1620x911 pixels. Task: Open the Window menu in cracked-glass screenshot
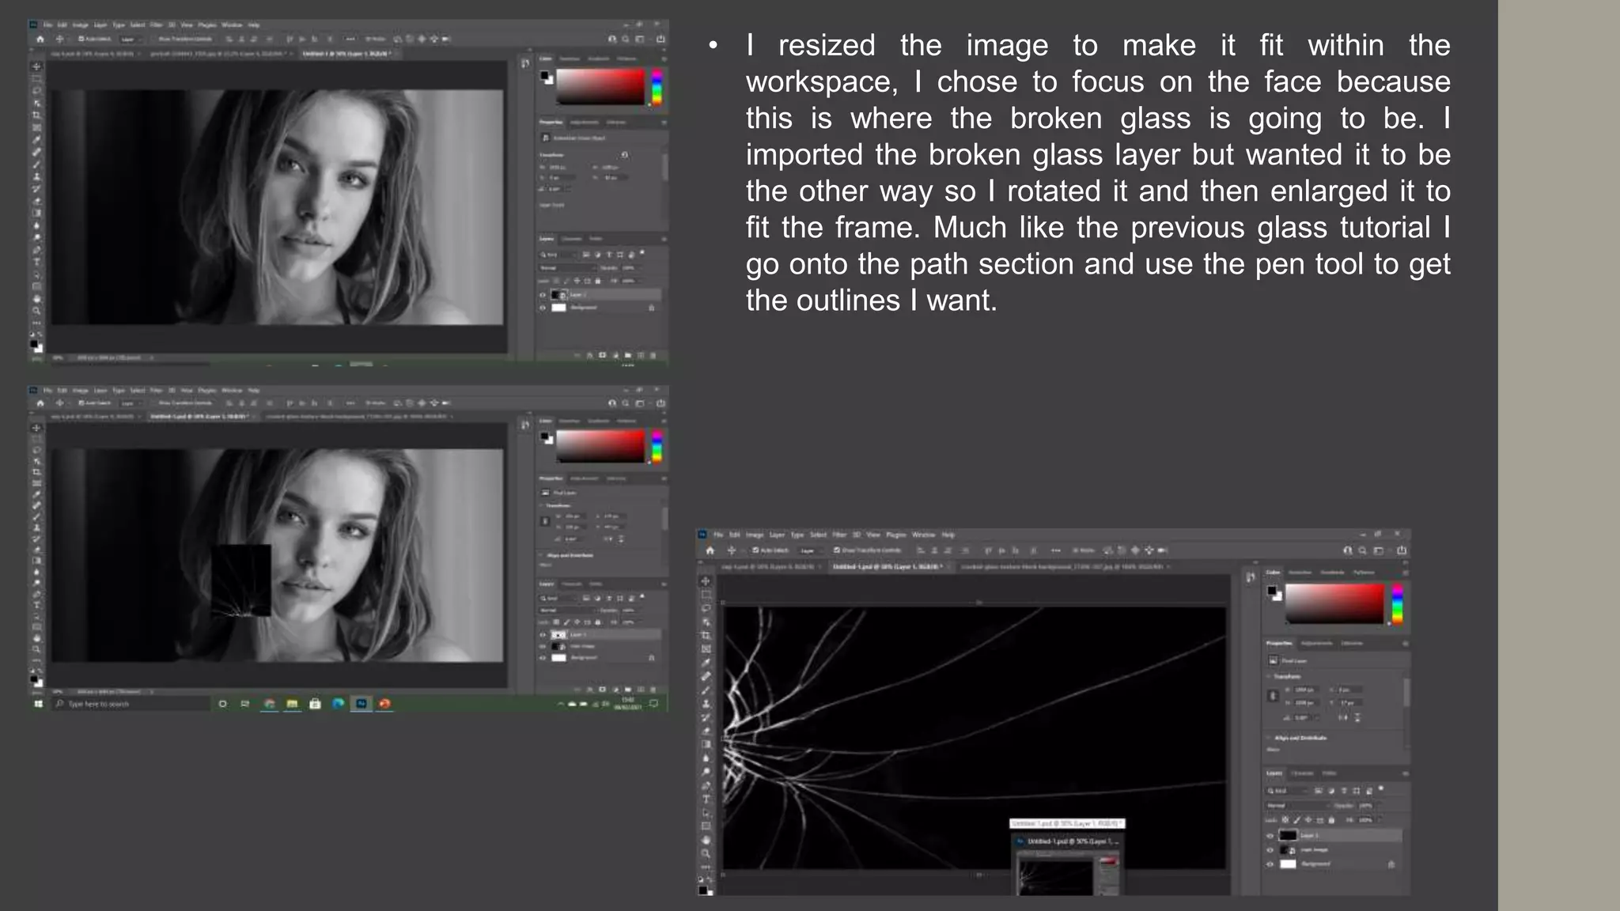923,535
